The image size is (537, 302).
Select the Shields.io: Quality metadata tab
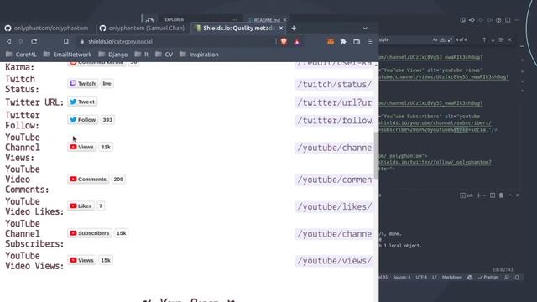(x=238, y=28)
